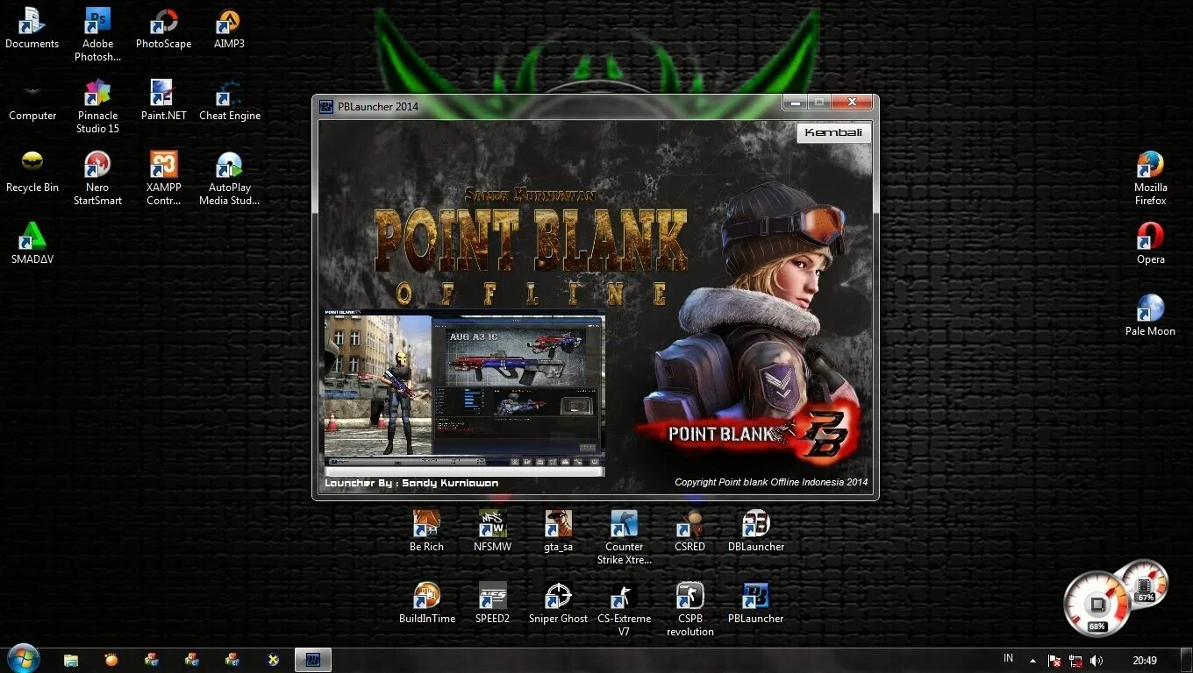Screen dimensions: 1193x673
Task: Launch PhotoScape
Action: (163, 22)
